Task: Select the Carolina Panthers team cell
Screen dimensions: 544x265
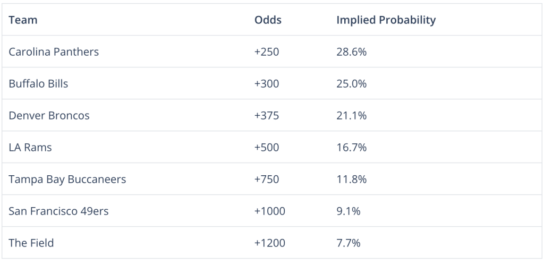Action: (x=54, y=52)
